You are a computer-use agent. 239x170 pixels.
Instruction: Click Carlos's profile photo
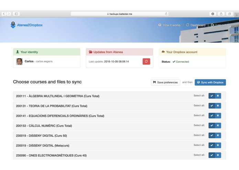pyautogui.click(x=19, y=62)
